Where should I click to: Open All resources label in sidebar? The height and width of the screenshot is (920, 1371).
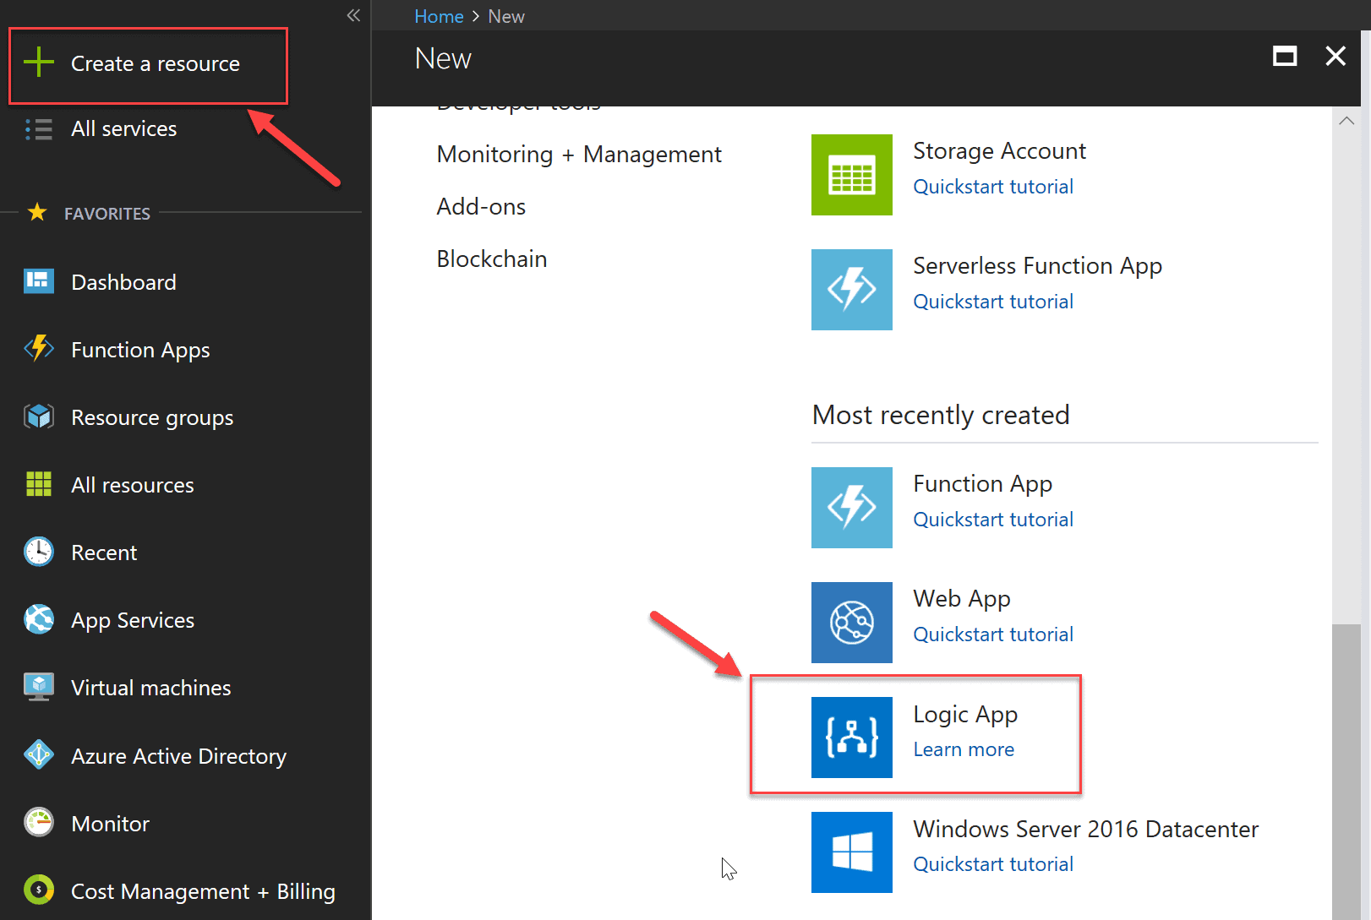pyautogui.click(x=133, y=485)
